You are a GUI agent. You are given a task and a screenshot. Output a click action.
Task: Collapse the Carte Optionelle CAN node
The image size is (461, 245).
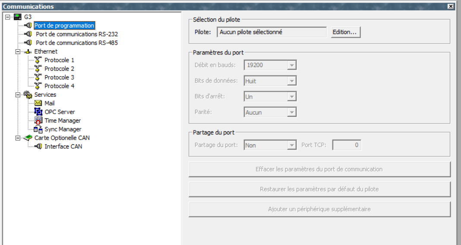click(17, 138)
